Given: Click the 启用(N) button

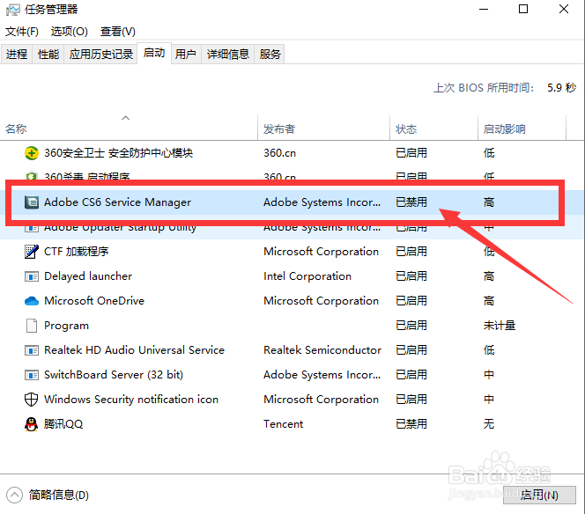Looking at the screenshot, I should [539, 495].
